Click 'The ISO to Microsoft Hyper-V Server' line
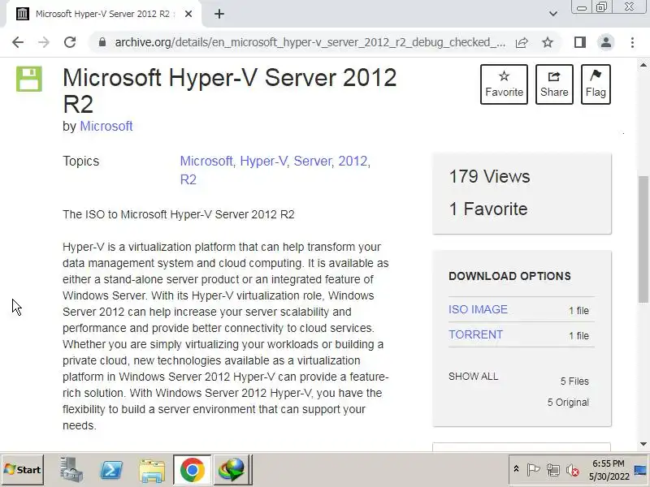Image resolution: width=650 pixels, height=487 pixels. tap(178, 214)
